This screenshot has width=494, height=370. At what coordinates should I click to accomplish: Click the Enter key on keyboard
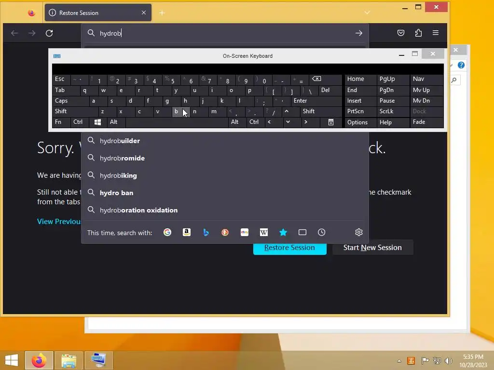coord(316,101)
